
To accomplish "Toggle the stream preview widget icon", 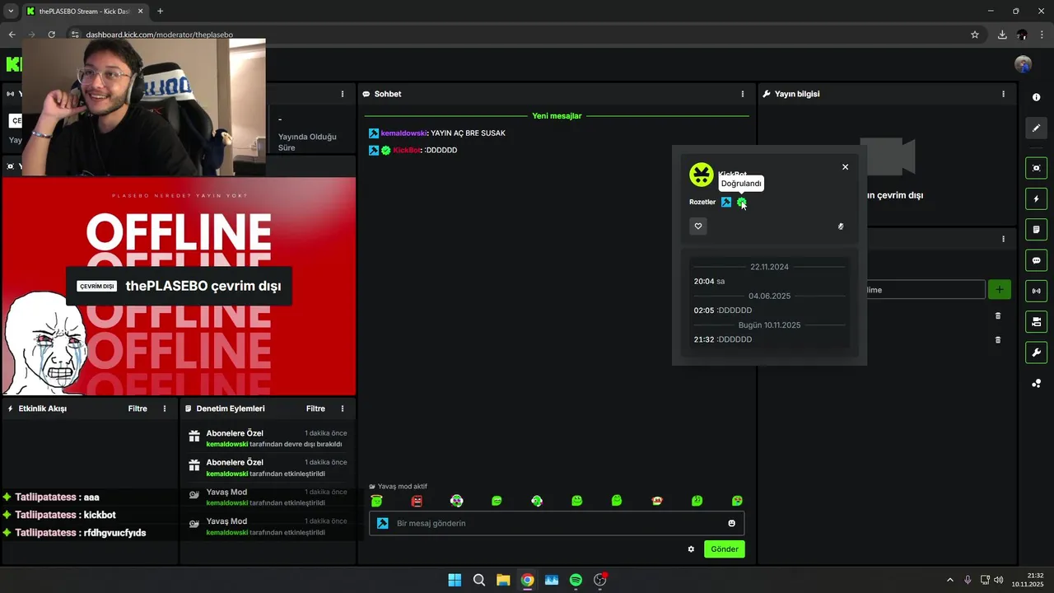I will pos(1036,168).
